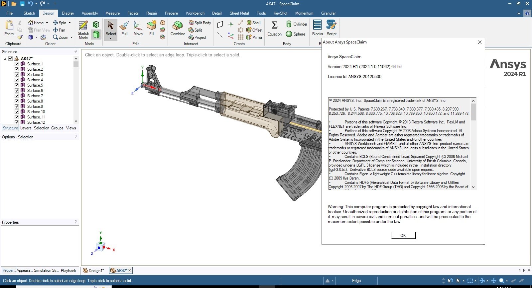
Task: Open the Redo dropdown arrow
Action: pyautogui.click(x=48, y=4)
